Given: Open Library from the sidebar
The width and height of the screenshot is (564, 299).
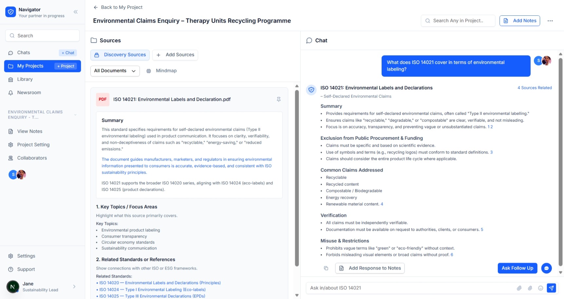Looking at the screenshot, I should tap(25, 79).
